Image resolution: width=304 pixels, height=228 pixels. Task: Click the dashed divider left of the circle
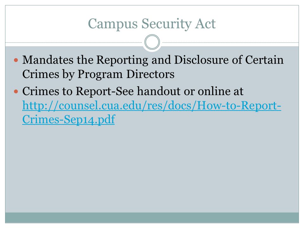[74, 42]
